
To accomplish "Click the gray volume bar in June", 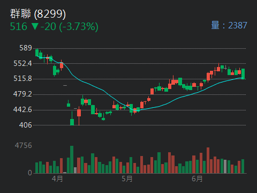I will (x=225, y=166).
